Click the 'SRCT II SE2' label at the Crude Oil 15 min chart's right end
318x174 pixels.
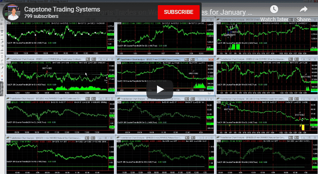[300, 115]
